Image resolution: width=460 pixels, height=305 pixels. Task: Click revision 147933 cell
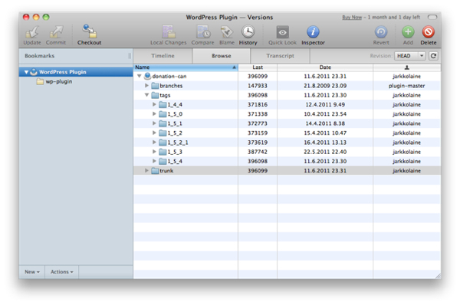[258, 86]
